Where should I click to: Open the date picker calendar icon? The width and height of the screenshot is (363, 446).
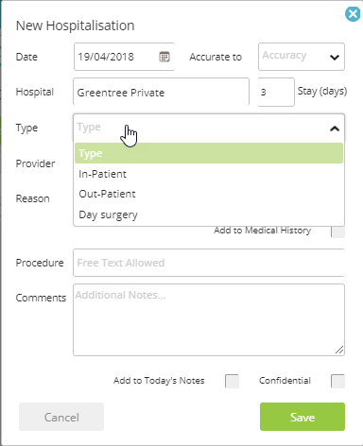tap(164, 57)
